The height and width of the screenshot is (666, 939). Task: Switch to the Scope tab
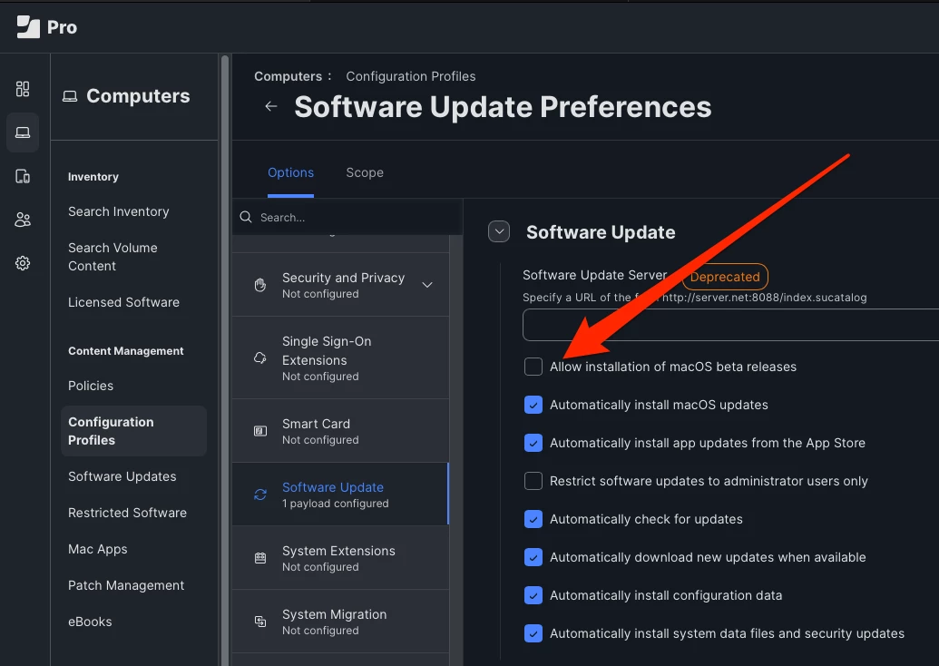pos(365,172)
